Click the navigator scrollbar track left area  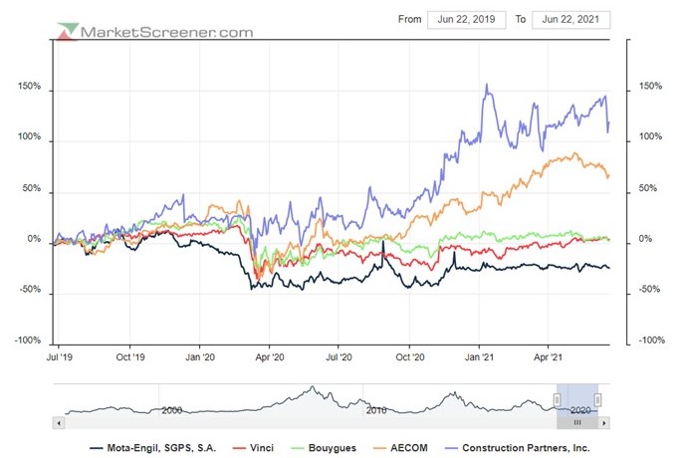click(x=306, y=423)
